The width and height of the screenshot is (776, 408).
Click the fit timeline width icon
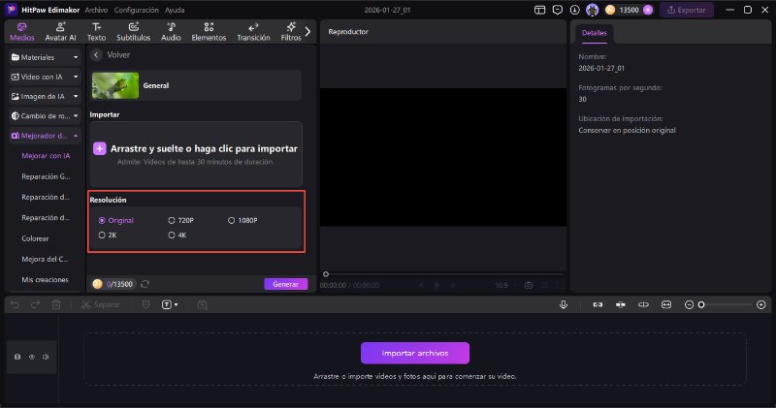(x=666, y=304)
